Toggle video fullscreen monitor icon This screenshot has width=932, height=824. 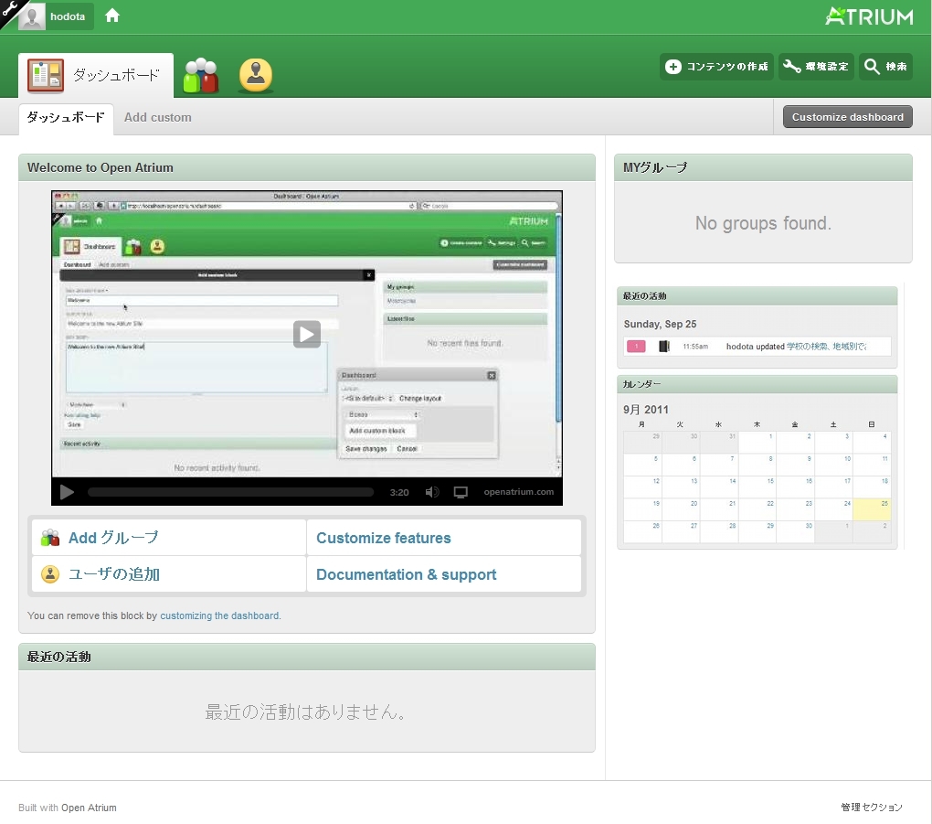point(461,492)
